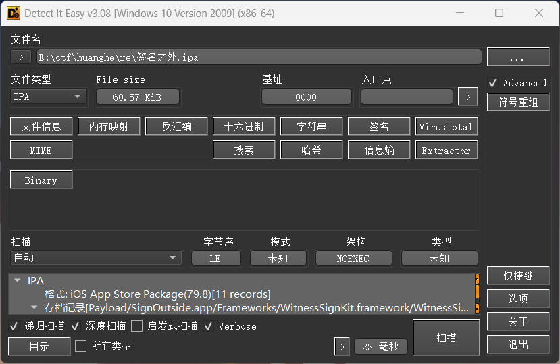Open the 十六进制 hex view
Viewport: 560px width, 364px height.
(x=244, y=126)
